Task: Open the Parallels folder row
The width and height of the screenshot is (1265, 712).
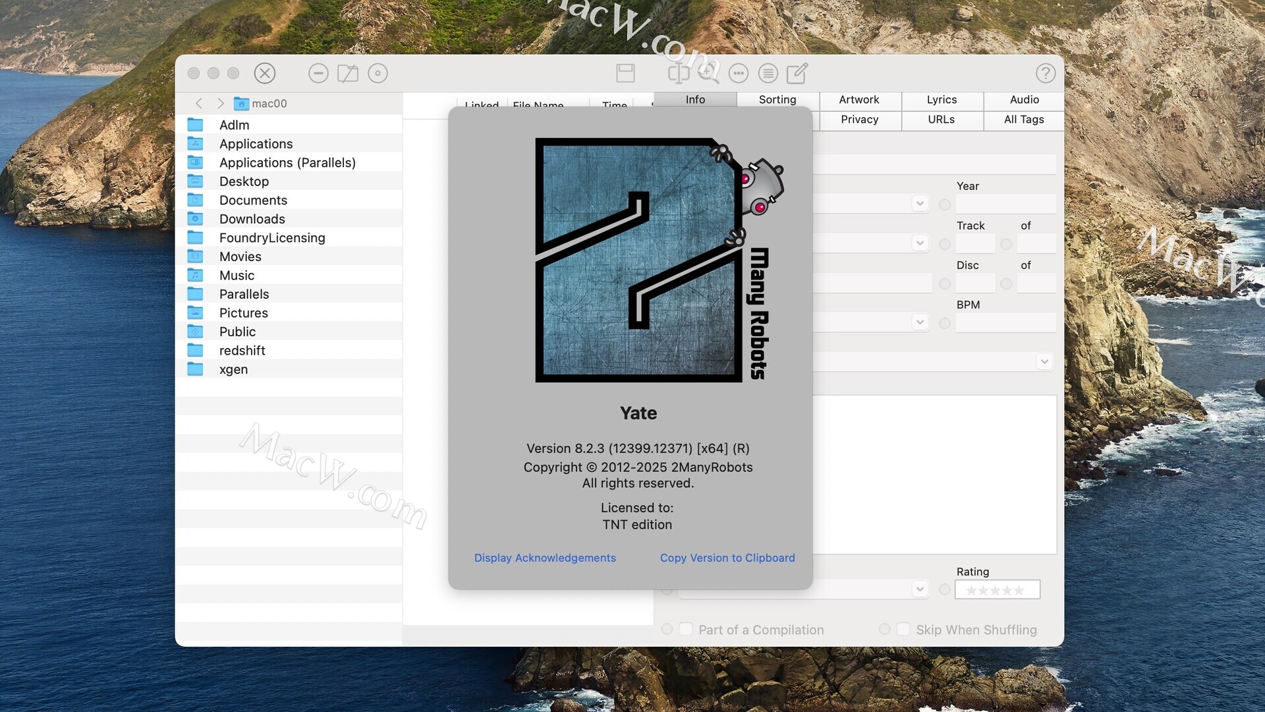Action: click(289, 294)
